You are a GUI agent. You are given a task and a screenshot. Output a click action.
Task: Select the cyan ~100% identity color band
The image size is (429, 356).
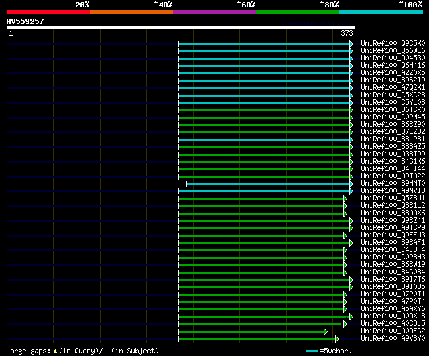tap(381, 12)
